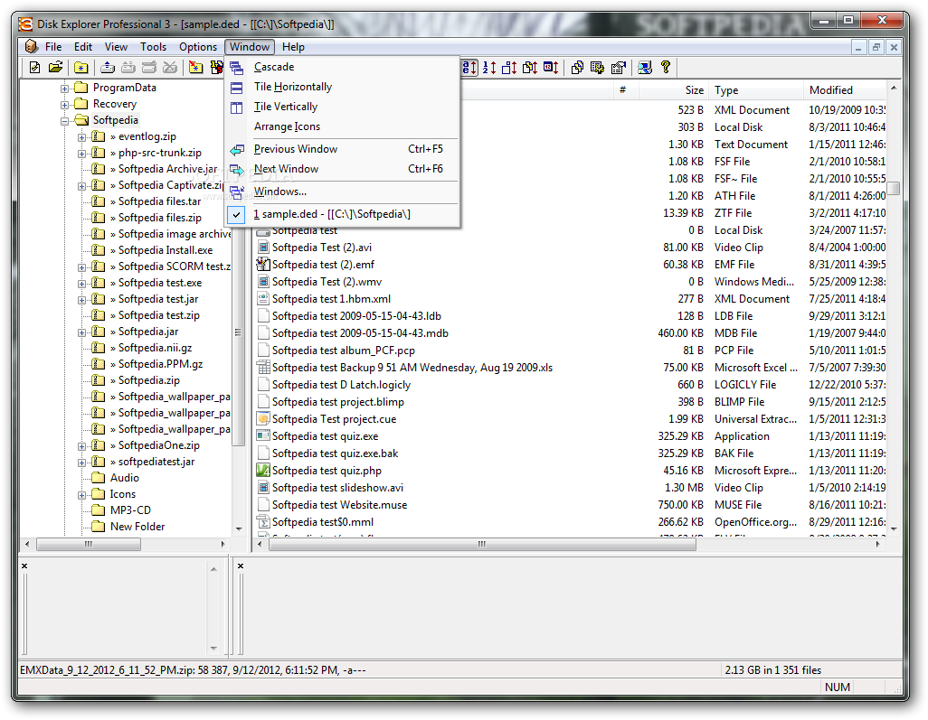Sort by the Type column header
The width and height of the screenshot is (928, 720).
click(x=756, y=89)
